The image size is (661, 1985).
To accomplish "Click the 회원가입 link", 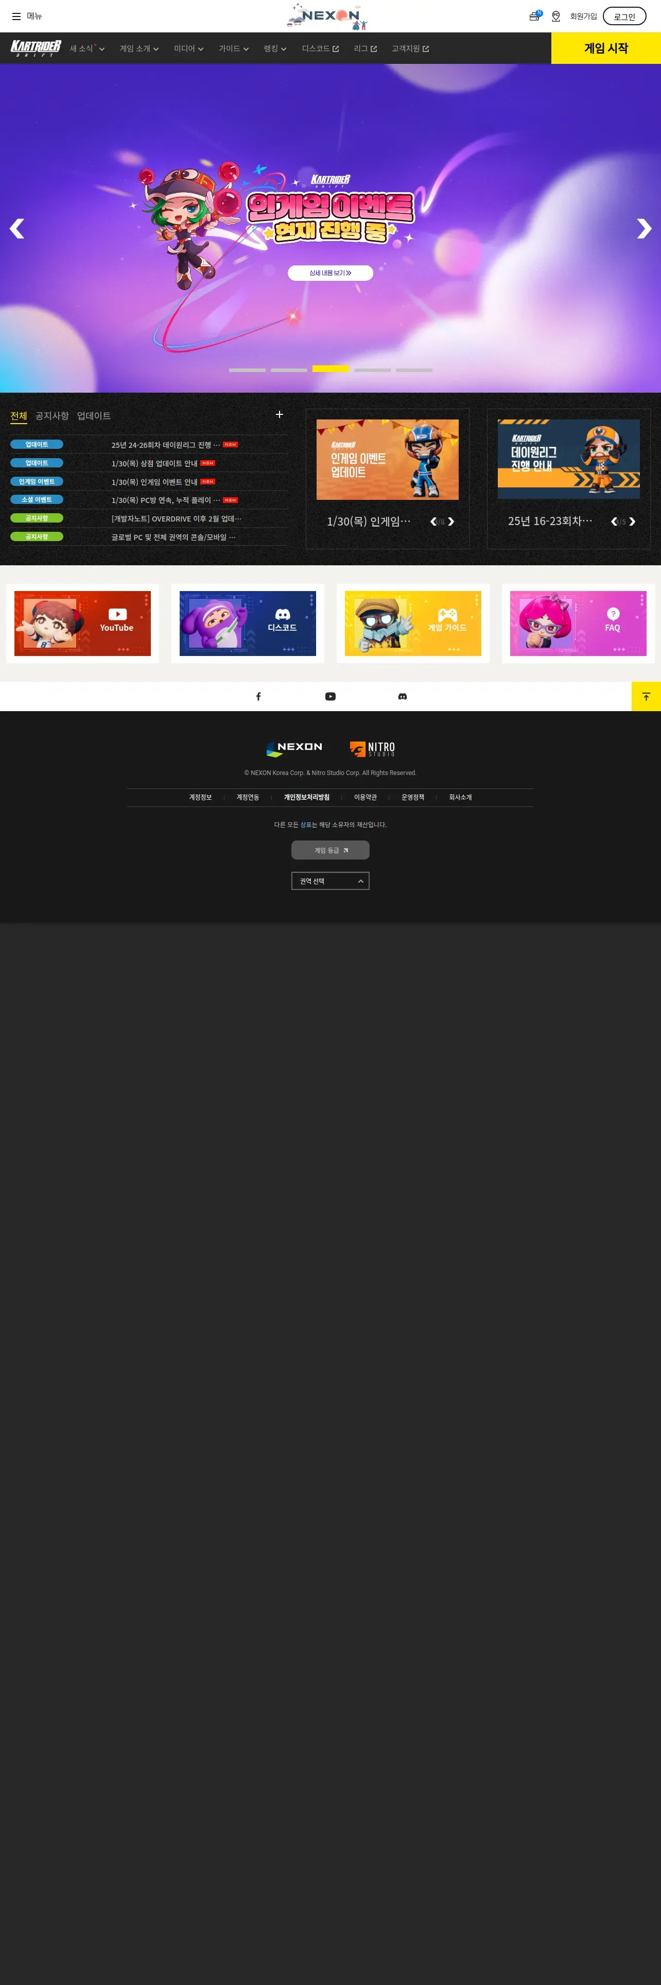I will pyautogui.click(x=583, y=16).
